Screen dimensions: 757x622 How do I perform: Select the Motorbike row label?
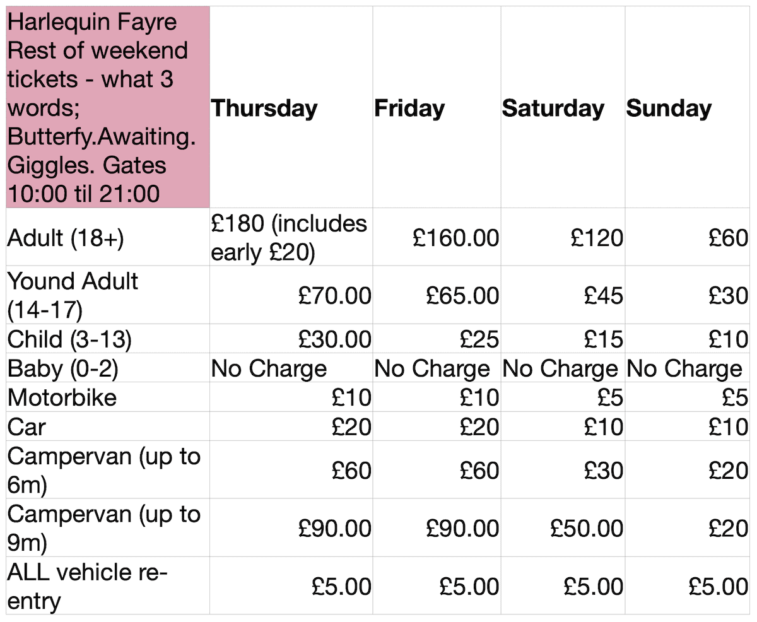[x=108, y=397]
